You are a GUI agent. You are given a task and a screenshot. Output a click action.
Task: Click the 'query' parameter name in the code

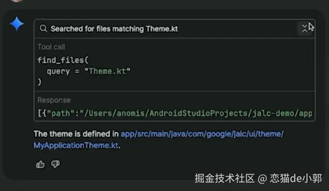click(58, 71)
